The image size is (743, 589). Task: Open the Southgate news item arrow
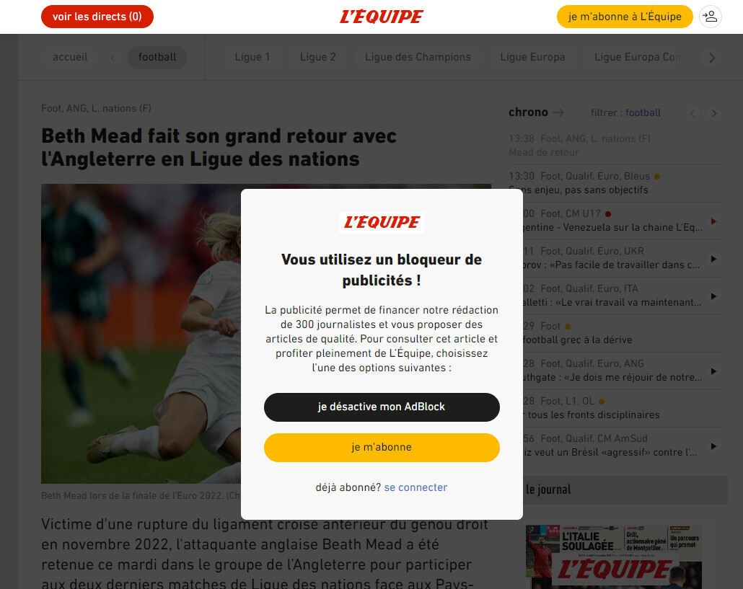pos(713,371)
